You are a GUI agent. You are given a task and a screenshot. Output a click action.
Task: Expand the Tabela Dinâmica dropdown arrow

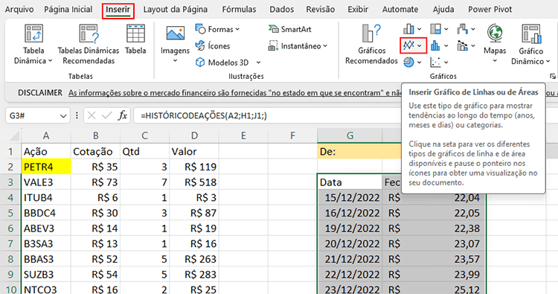(x=50, y=61)
